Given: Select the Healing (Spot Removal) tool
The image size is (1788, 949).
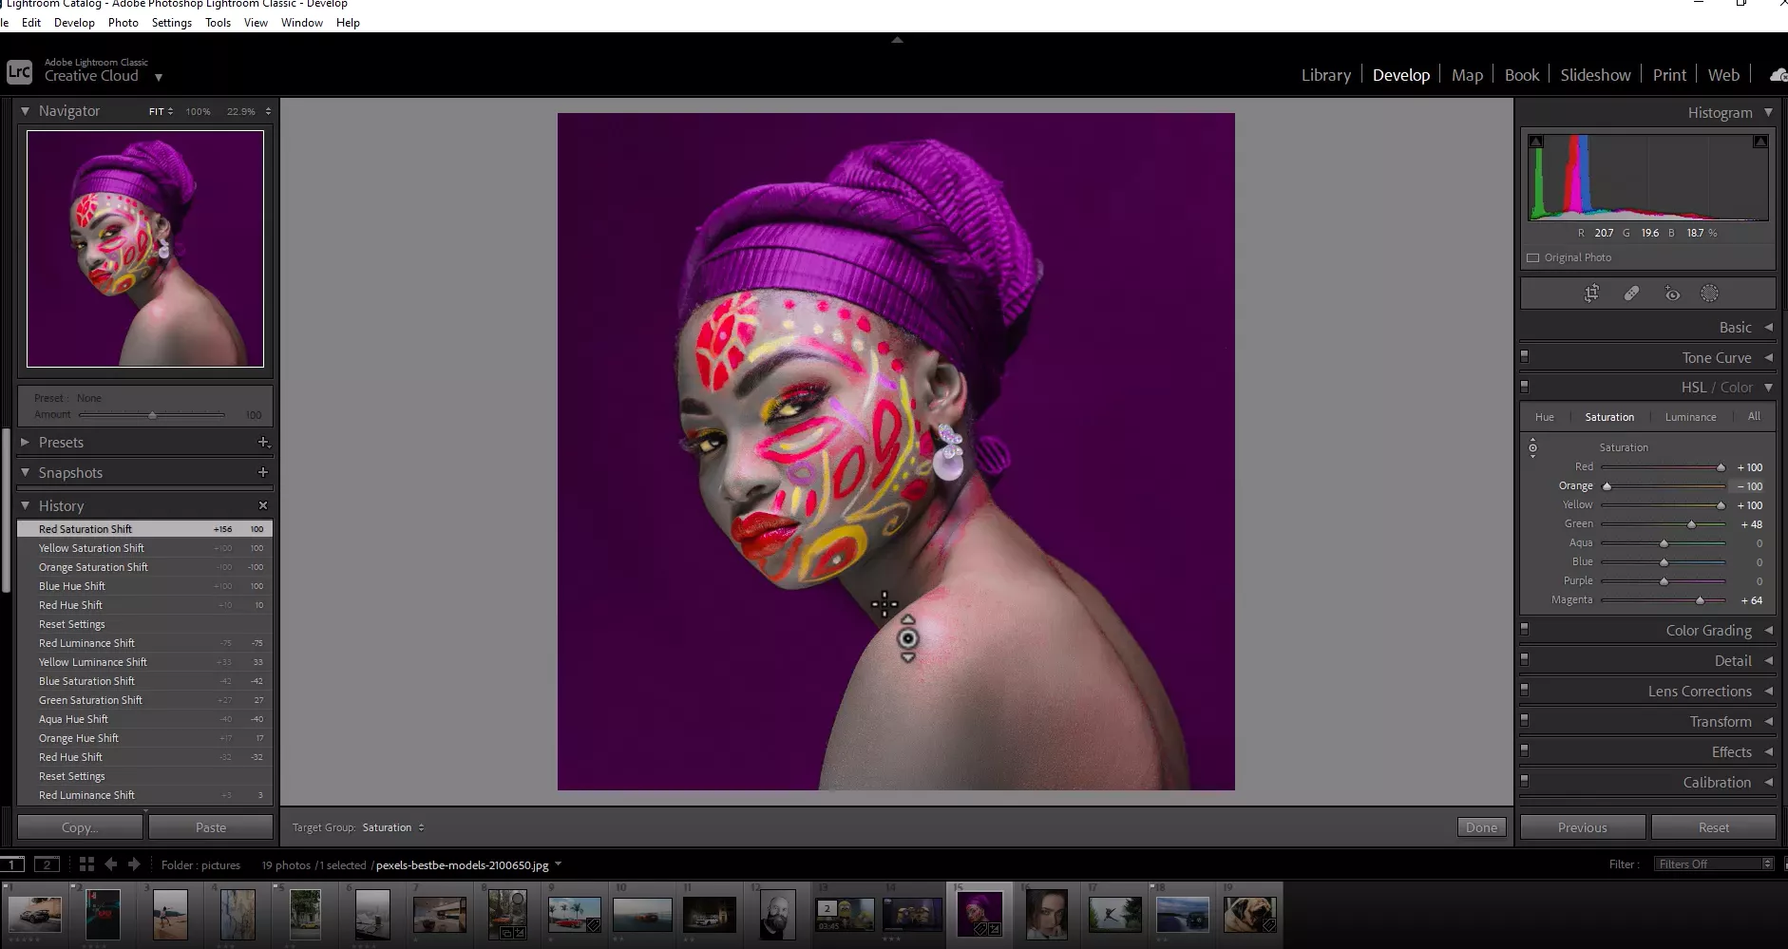Looking at the screenshot, I should coord(1631,294).
